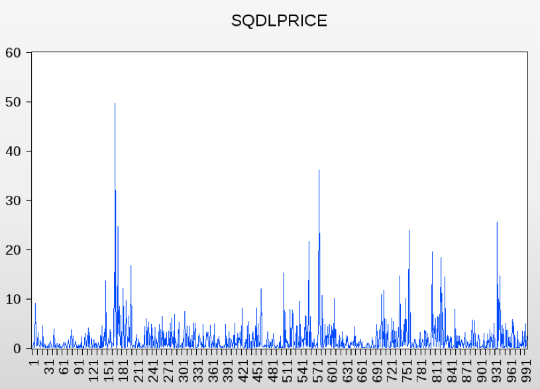Screen dimensions: 540x389
Task: Click the spike peaking near 36
Action: [319, 172]
